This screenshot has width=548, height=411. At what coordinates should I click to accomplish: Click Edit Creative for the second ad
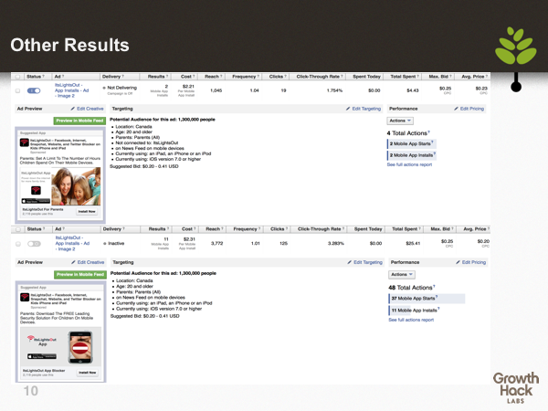click(x=90, y=262)
